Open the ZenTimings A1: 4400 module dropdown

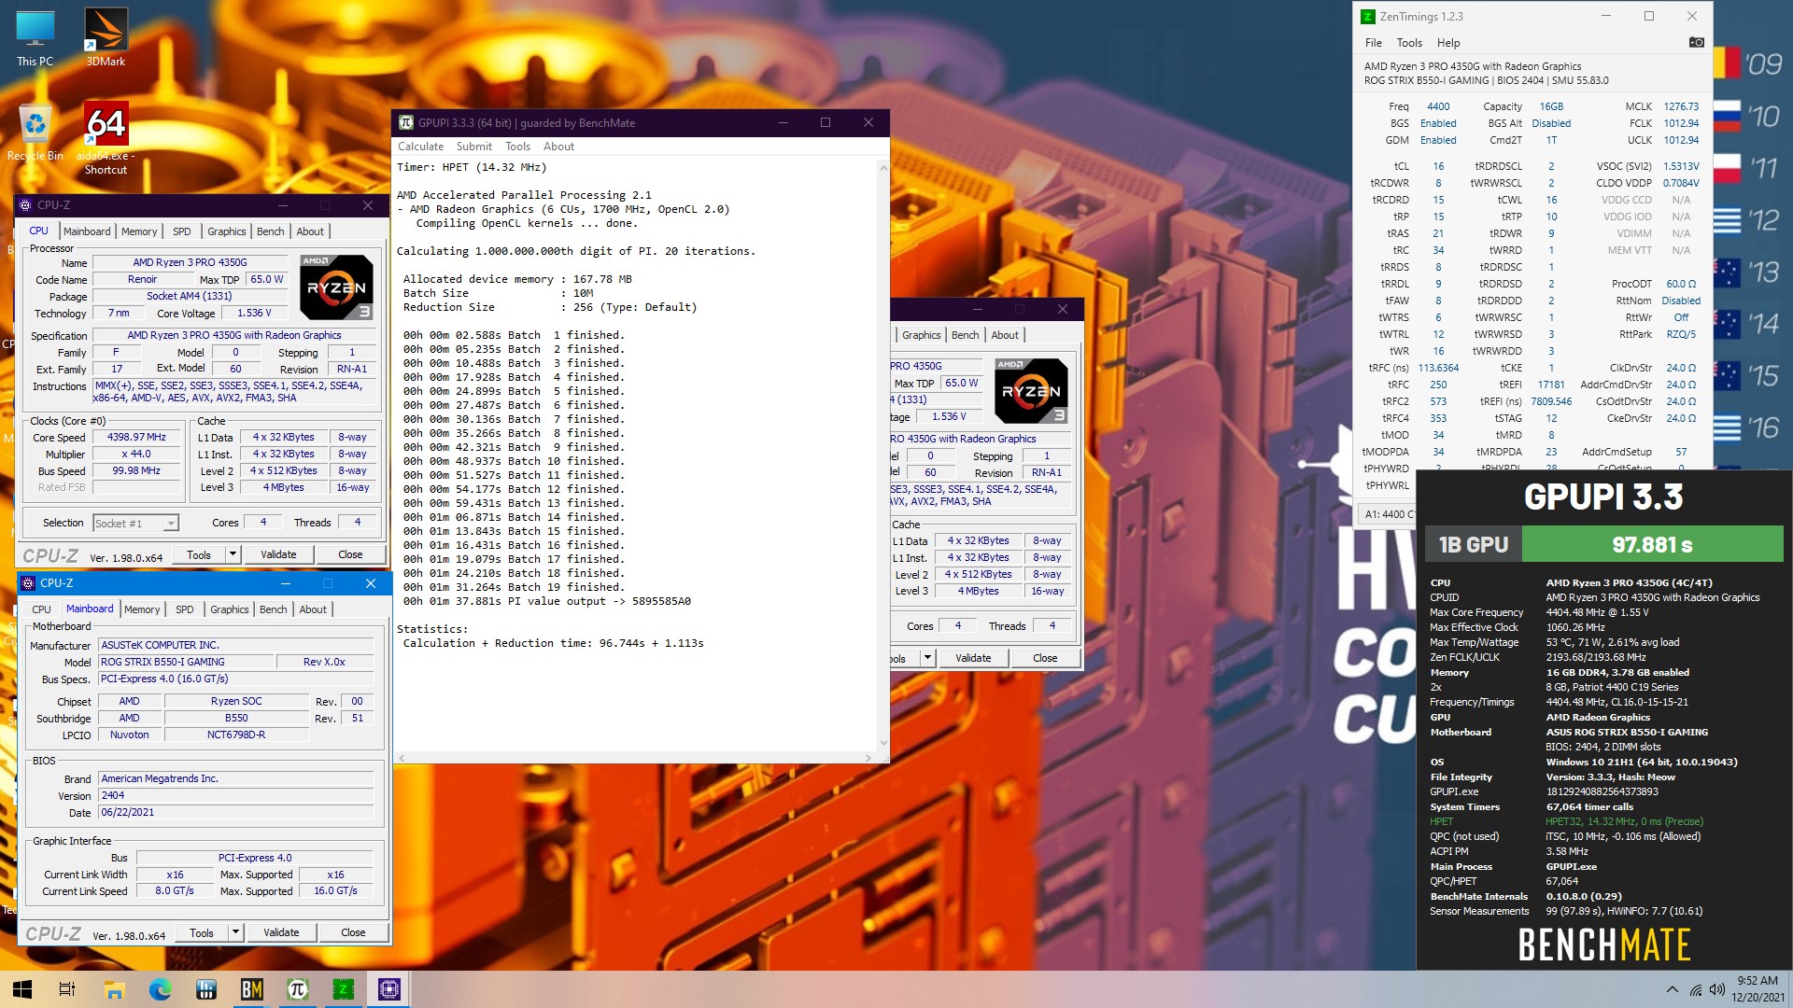[x=1389, y=514]
